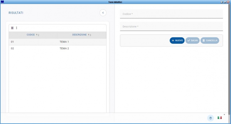Image resolution: width=231 pixels, height=124 pixels.
Task: Minimize the Temi didattici window
Action: [222, 2]
